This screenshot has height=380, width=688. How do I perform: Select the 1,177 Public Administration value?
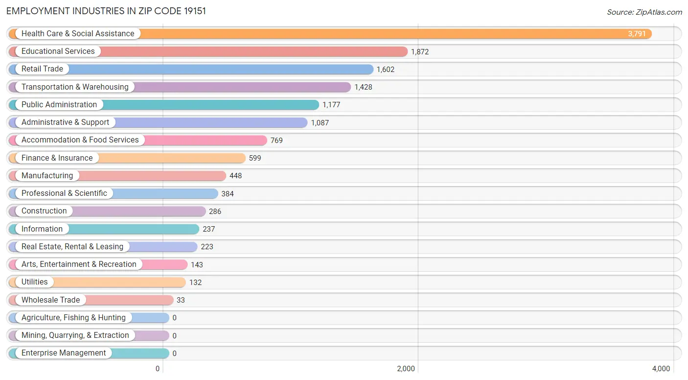[x=331, y=105]
